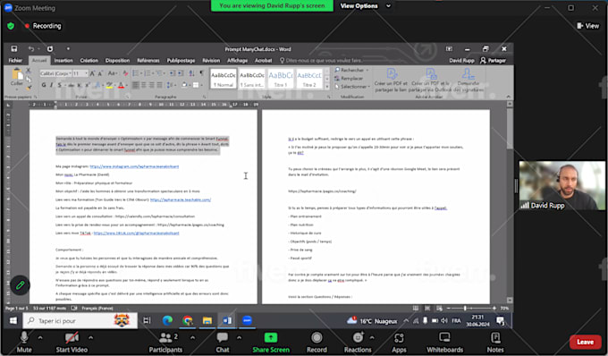
Task: Select the Titre 1 style
Action: click(281, 79)
